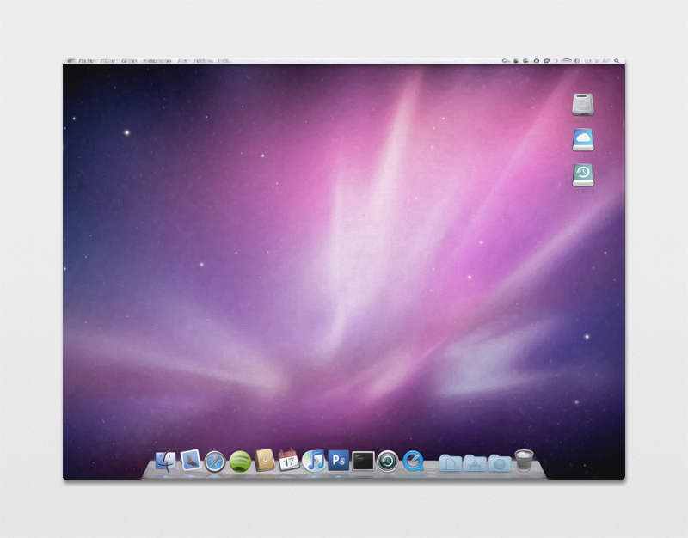Launch Mail using the stamp icon
The width and height of the screenshot is (688, 538).
[x=190, y=462]
